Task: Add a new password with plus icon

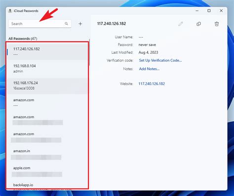Action: [80, 24]
